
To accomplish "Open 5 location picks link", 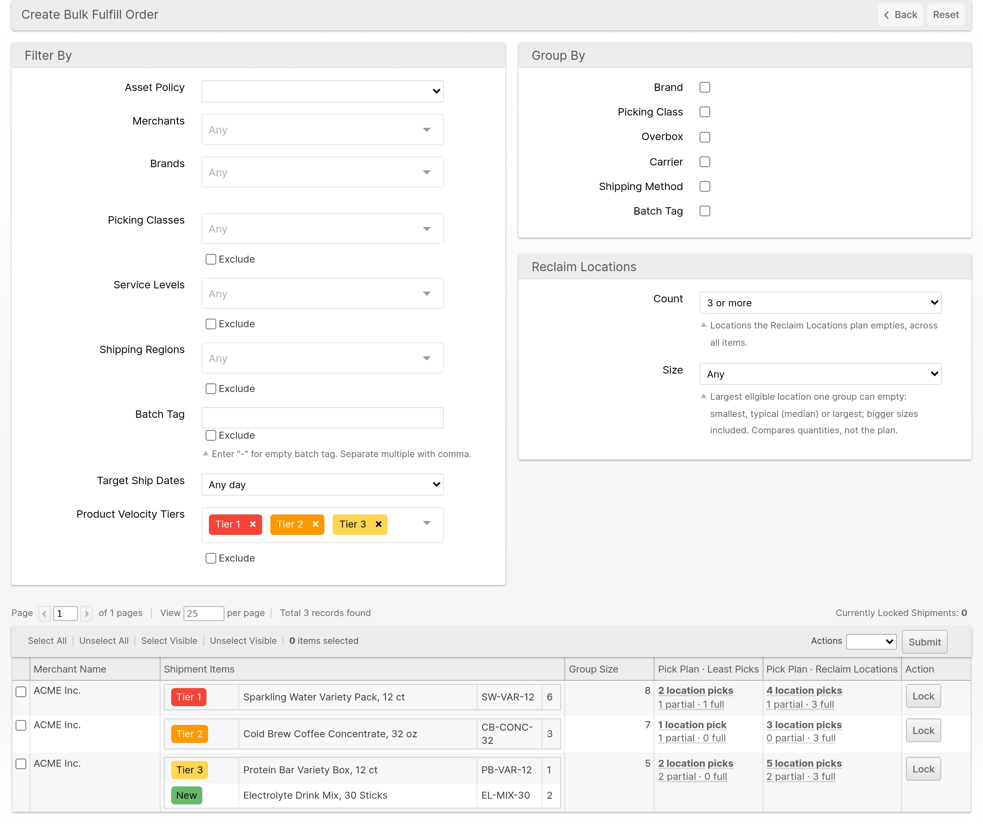I will tap(804, 763).
